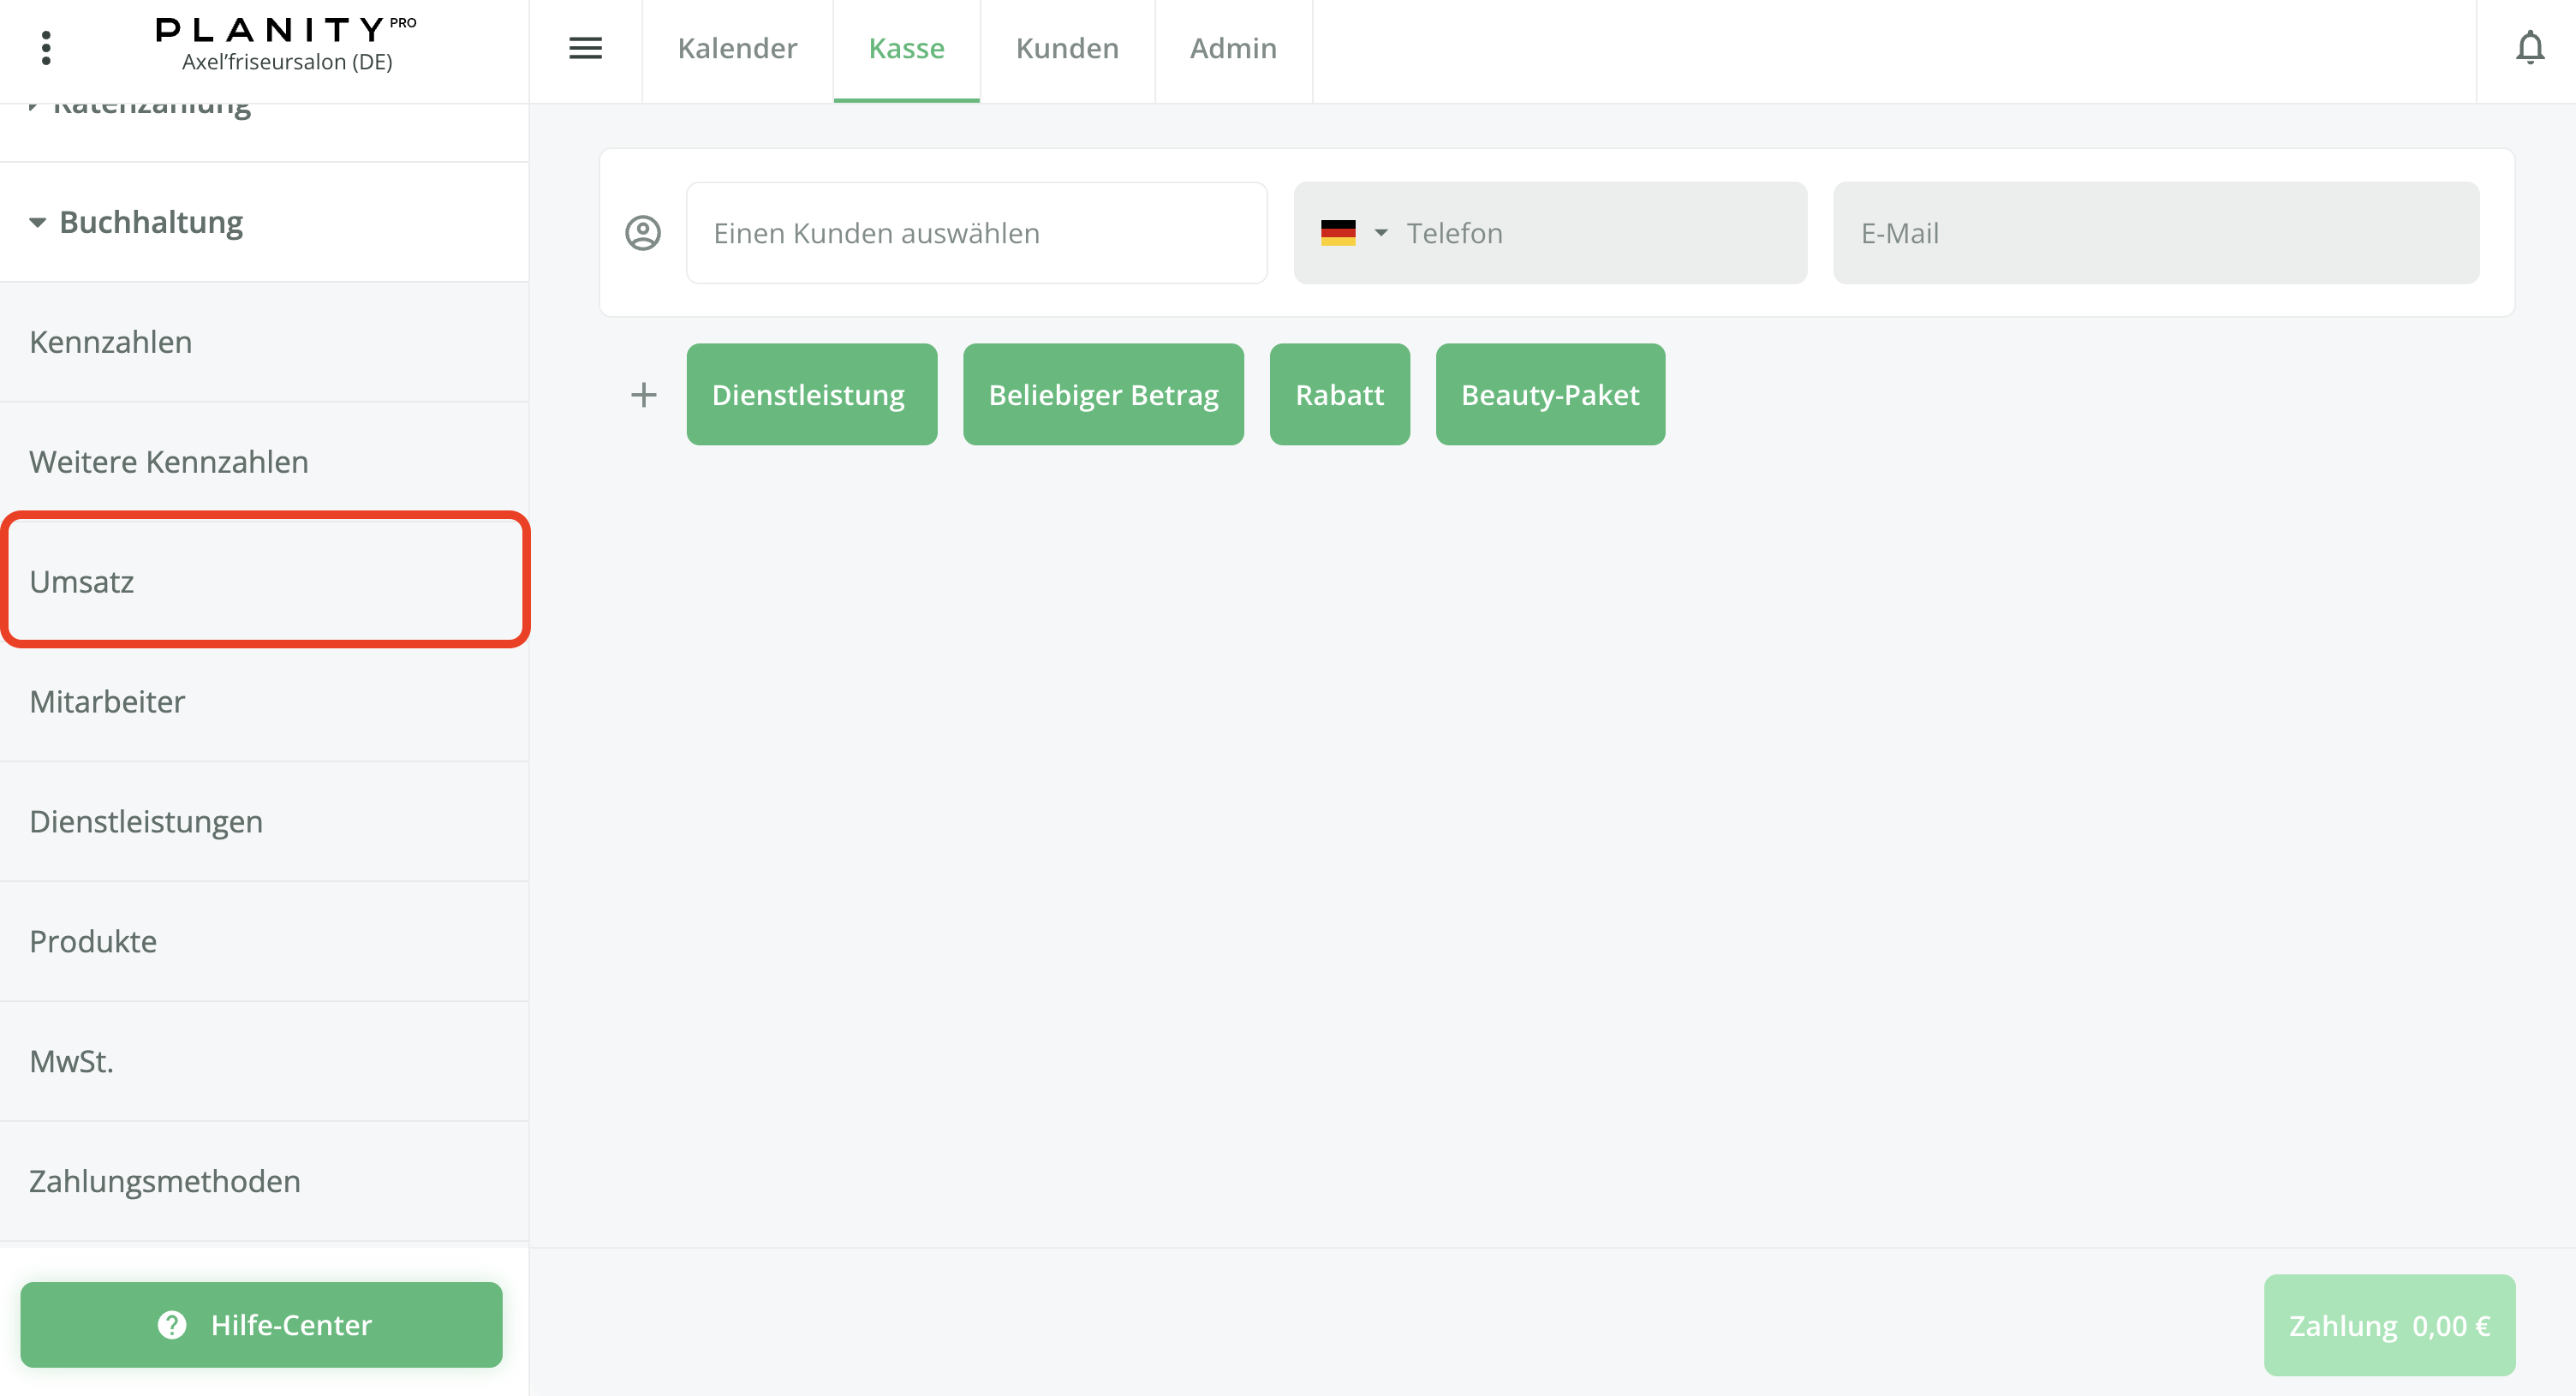Click the plus icon beside Dienstleistung
The width and height of the screenshot is (2576, 1396).
pyautogui.click(x=644, y=395)
